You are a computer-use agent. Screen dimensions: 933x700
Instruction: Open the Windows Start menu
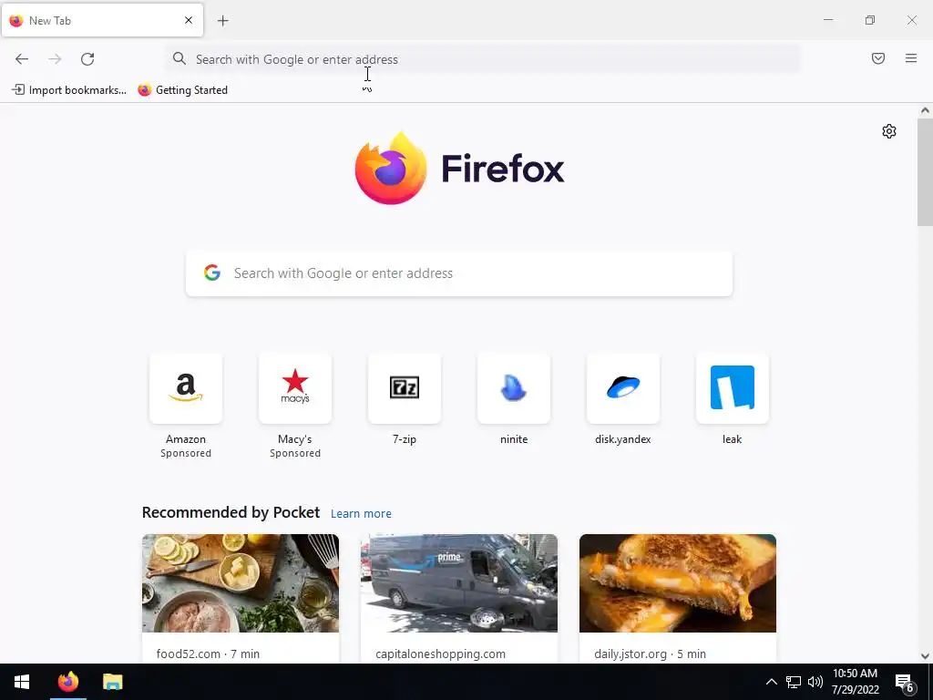(22, 682)
